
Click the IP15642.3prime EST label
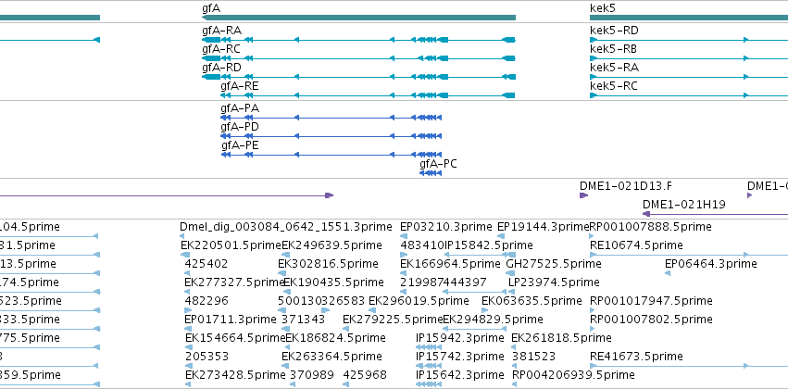pos(460,375)
